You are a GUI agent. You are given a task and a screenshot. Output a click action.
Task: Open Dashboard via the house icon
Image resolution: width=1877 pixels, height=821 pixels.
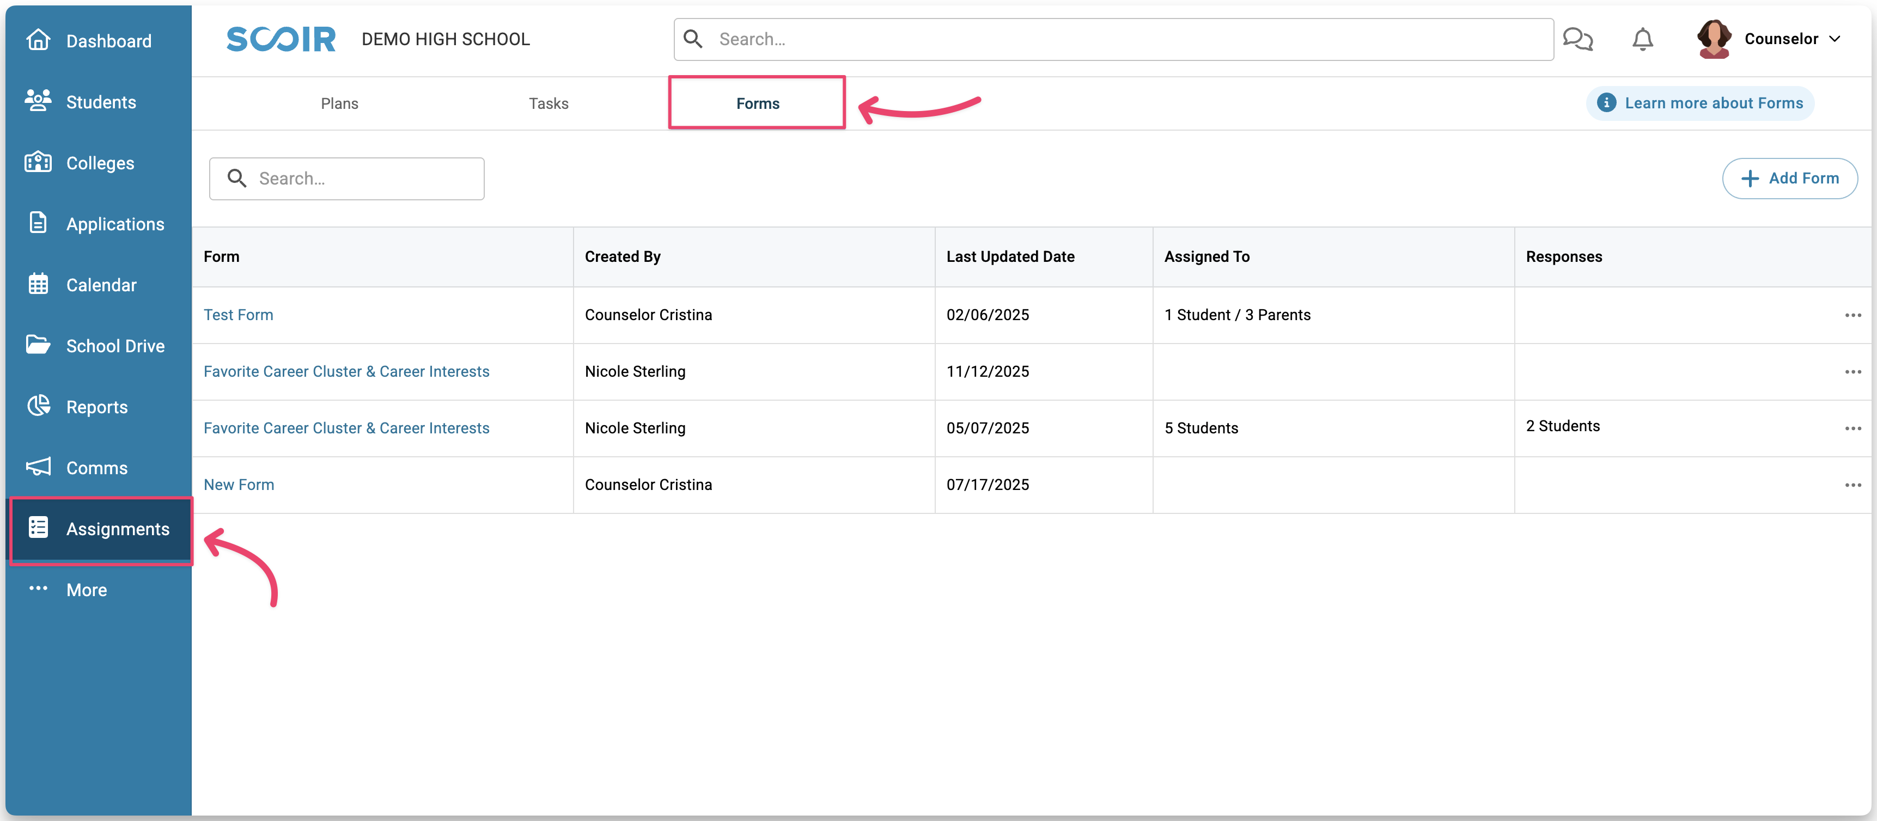pos(38,40)
